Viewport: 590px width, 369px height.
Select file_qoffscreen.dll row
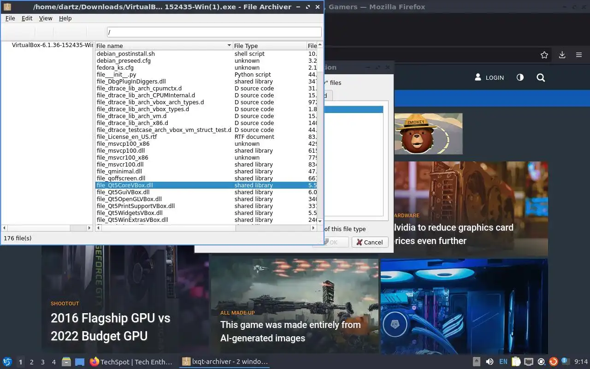[x=206, y=179]
